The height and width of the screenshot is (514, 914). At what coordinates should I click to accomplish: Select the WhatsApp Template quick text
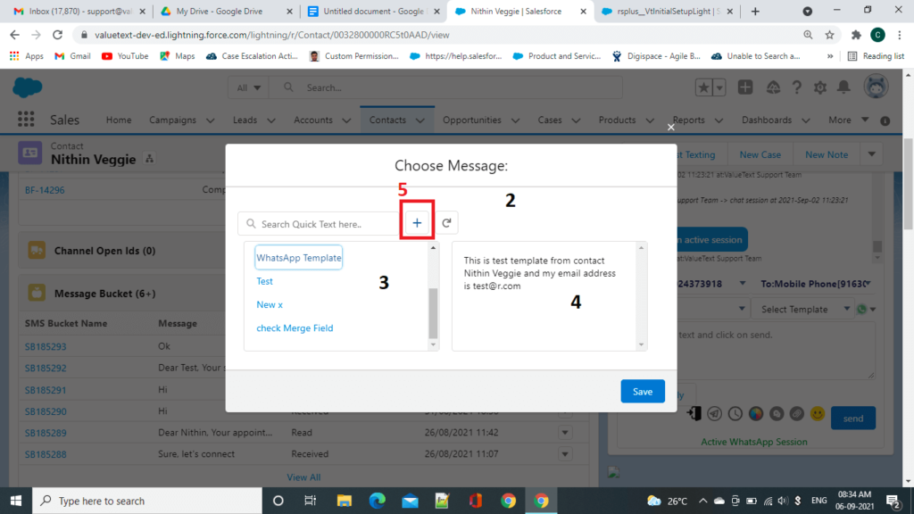[x=298, y=257]
